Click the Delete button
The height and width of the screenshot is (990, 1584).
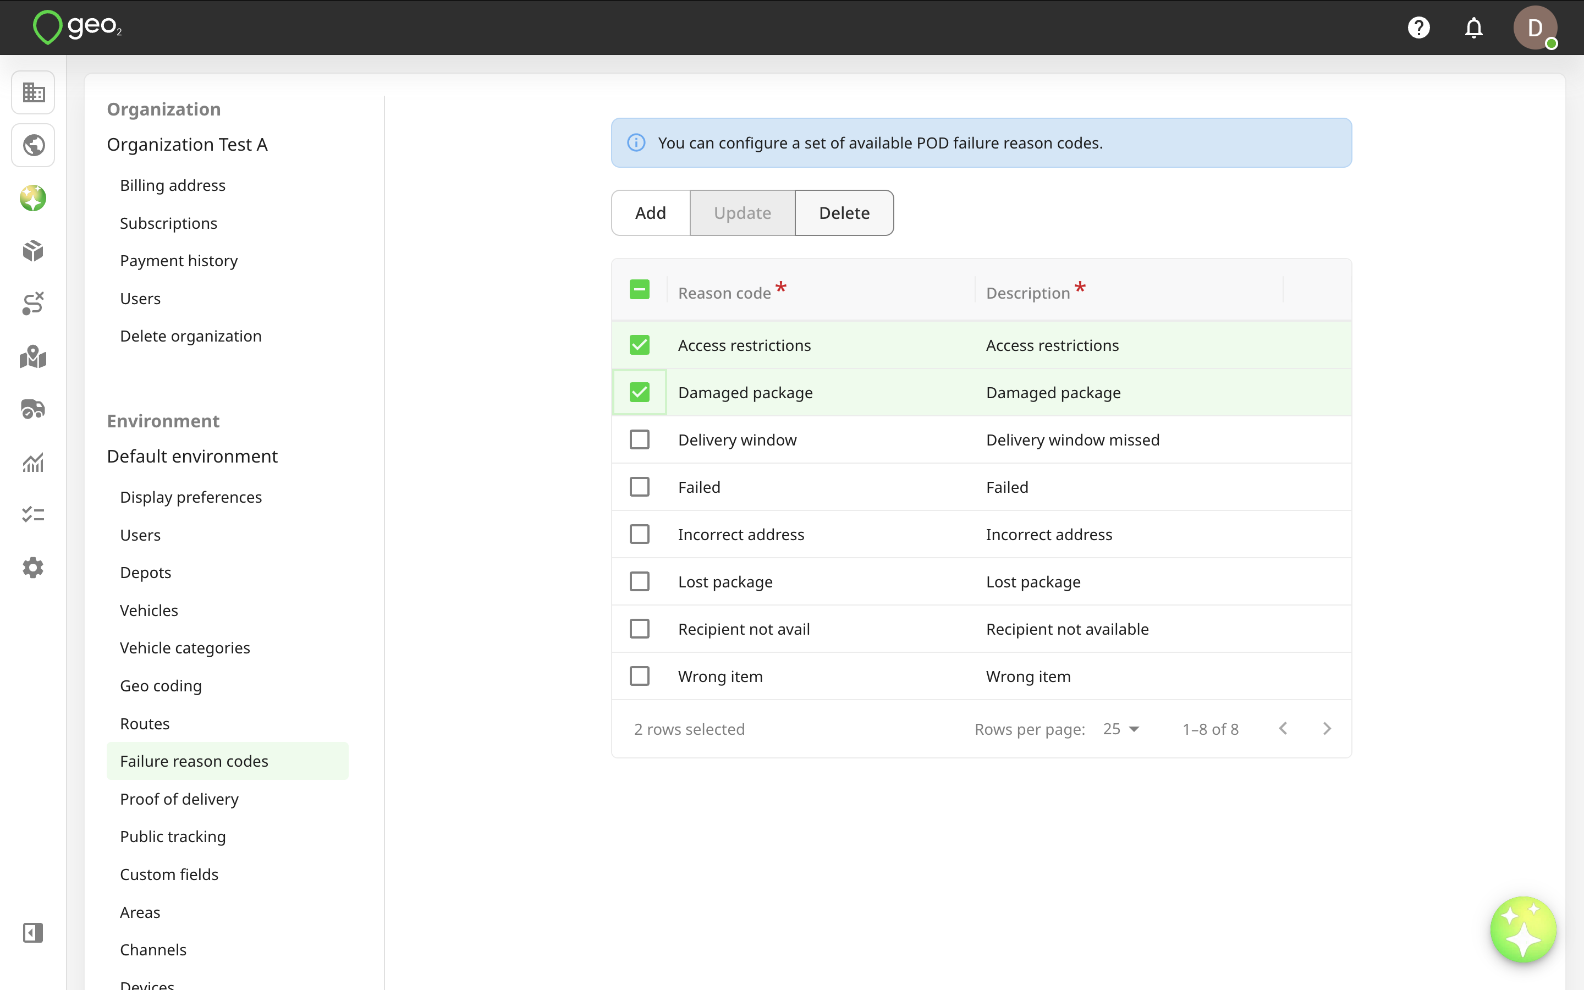pyautogui.click(x=844, y=213)
